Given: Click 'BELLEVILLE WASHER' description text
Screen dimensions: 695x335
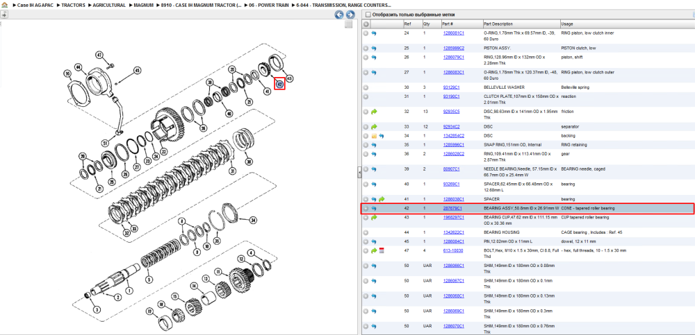Looking at the screenshot, I should coord(503,87).
